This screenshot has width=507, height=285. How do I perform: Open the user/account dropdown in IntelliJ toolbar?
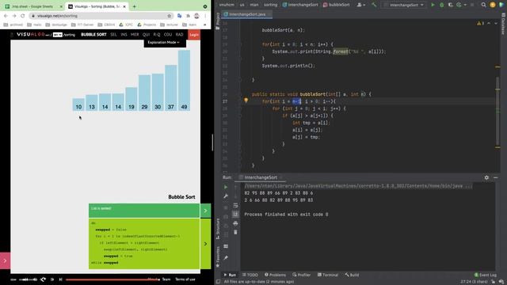361,5
